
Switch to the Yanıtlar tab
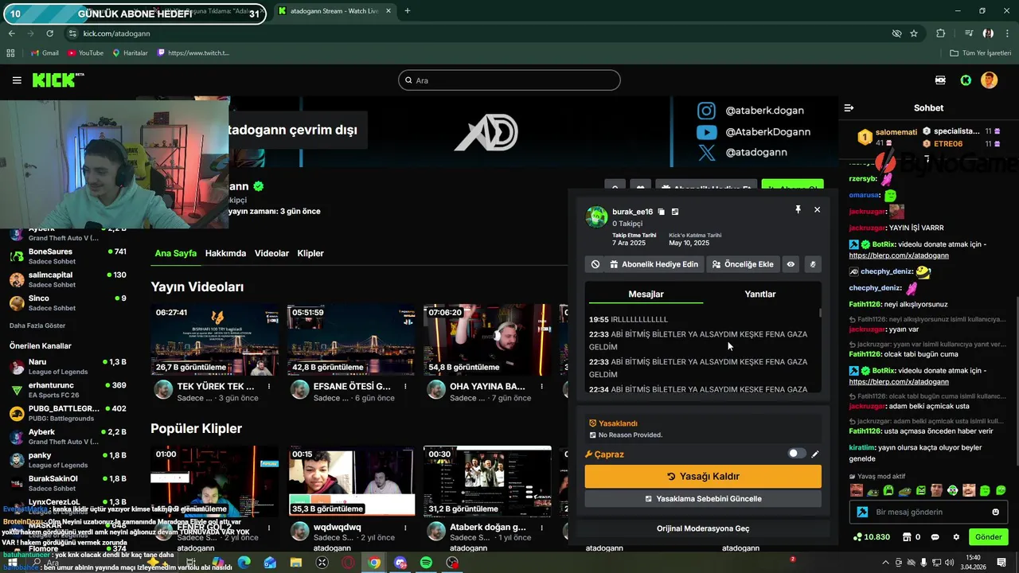[x=760, y=294]
